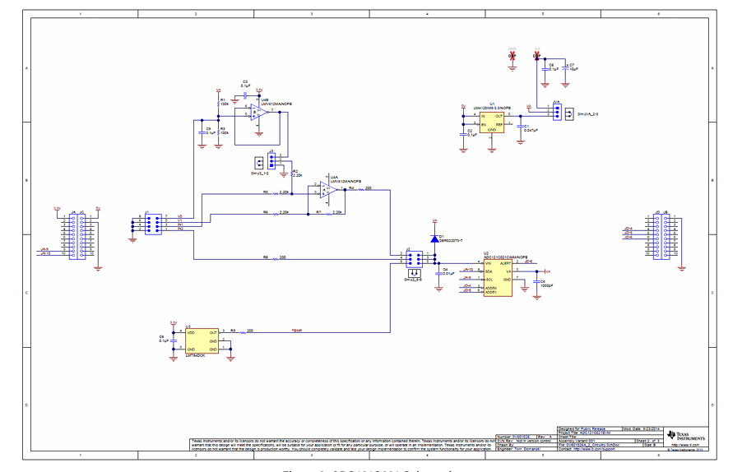The width and height of the screenshot is (742, 472).
Task: Select the SH-J3_1-2 shunt jumper symbol
Action: click(x=259, y=163)
